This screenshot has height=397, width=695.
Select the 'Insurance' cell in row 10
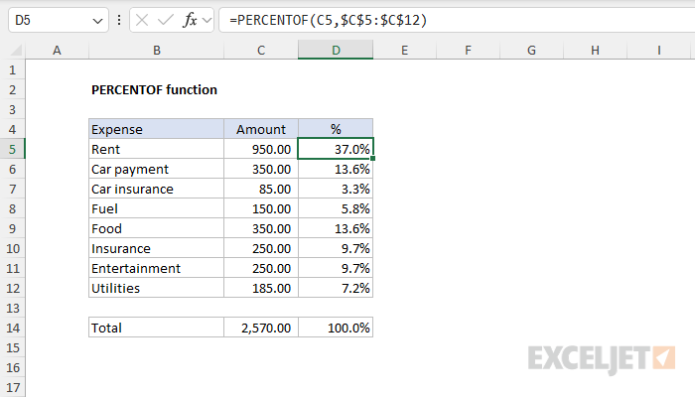pos(157,248)
